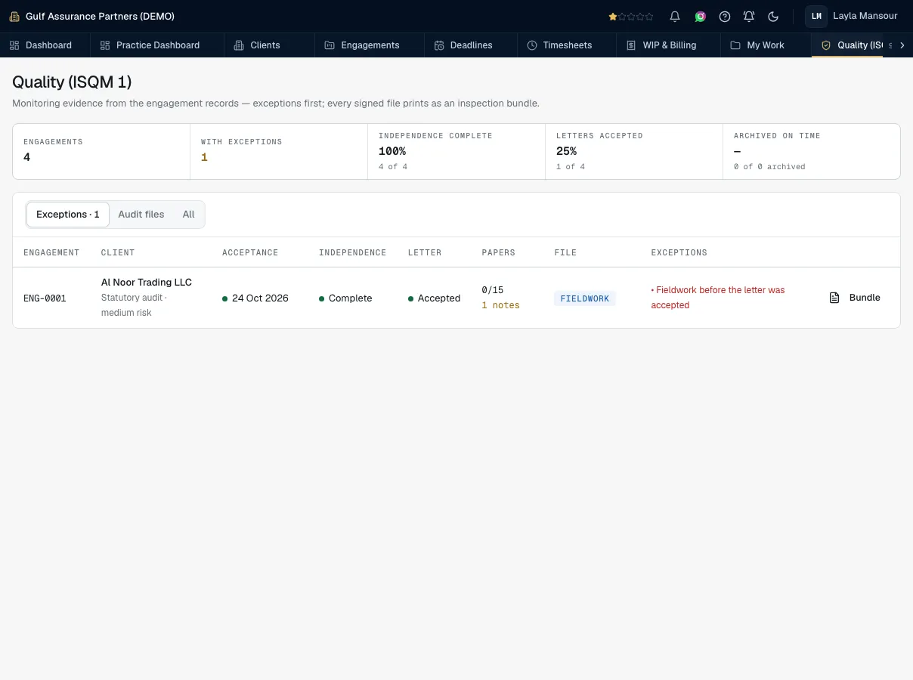This screenshot has width=913, height=680.
Task: Click the Layla Mansour user name
Action: (865, 16)
